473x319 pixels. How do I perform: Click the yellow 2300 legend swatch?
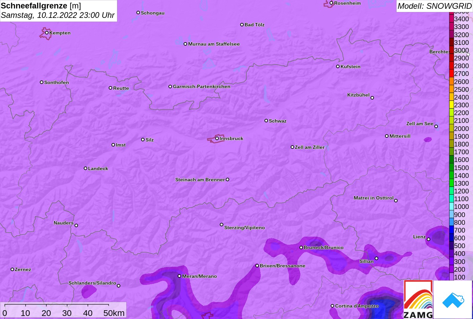[451, 105]
